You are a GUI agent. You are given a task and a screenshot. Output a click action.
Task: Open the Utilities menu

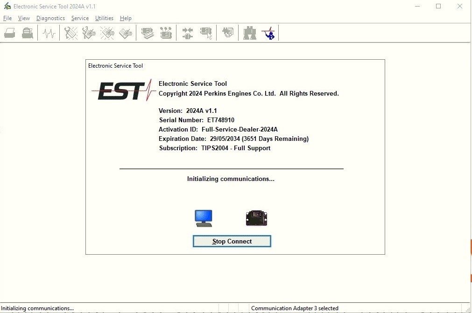tap(104, 18)
